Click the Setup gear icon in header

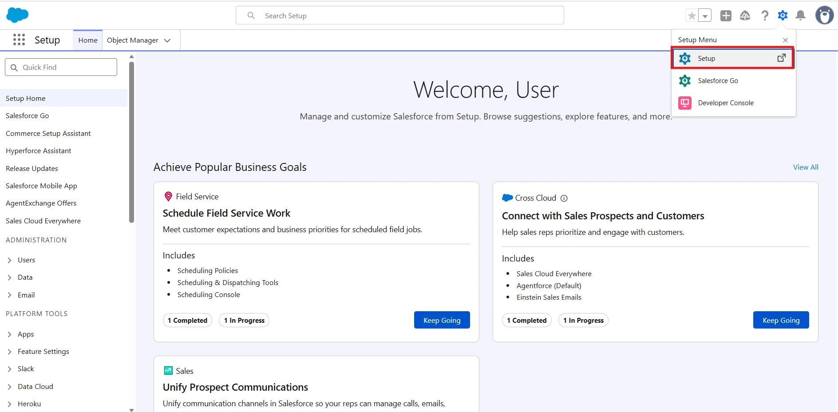[783, 16]
